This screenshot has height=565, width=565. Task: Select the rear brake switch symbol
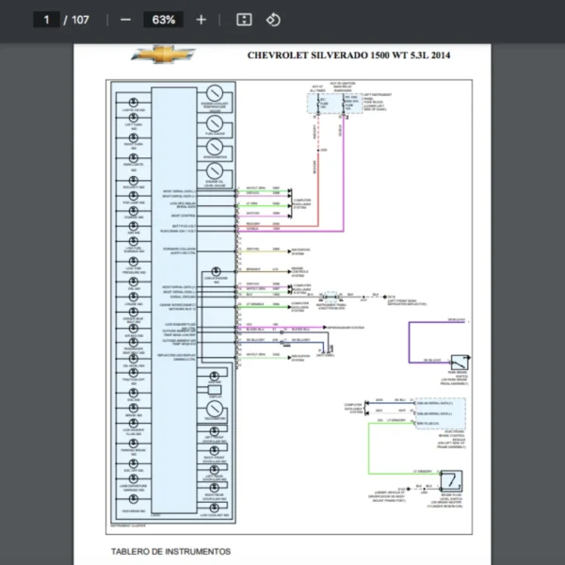click(460, 362)
